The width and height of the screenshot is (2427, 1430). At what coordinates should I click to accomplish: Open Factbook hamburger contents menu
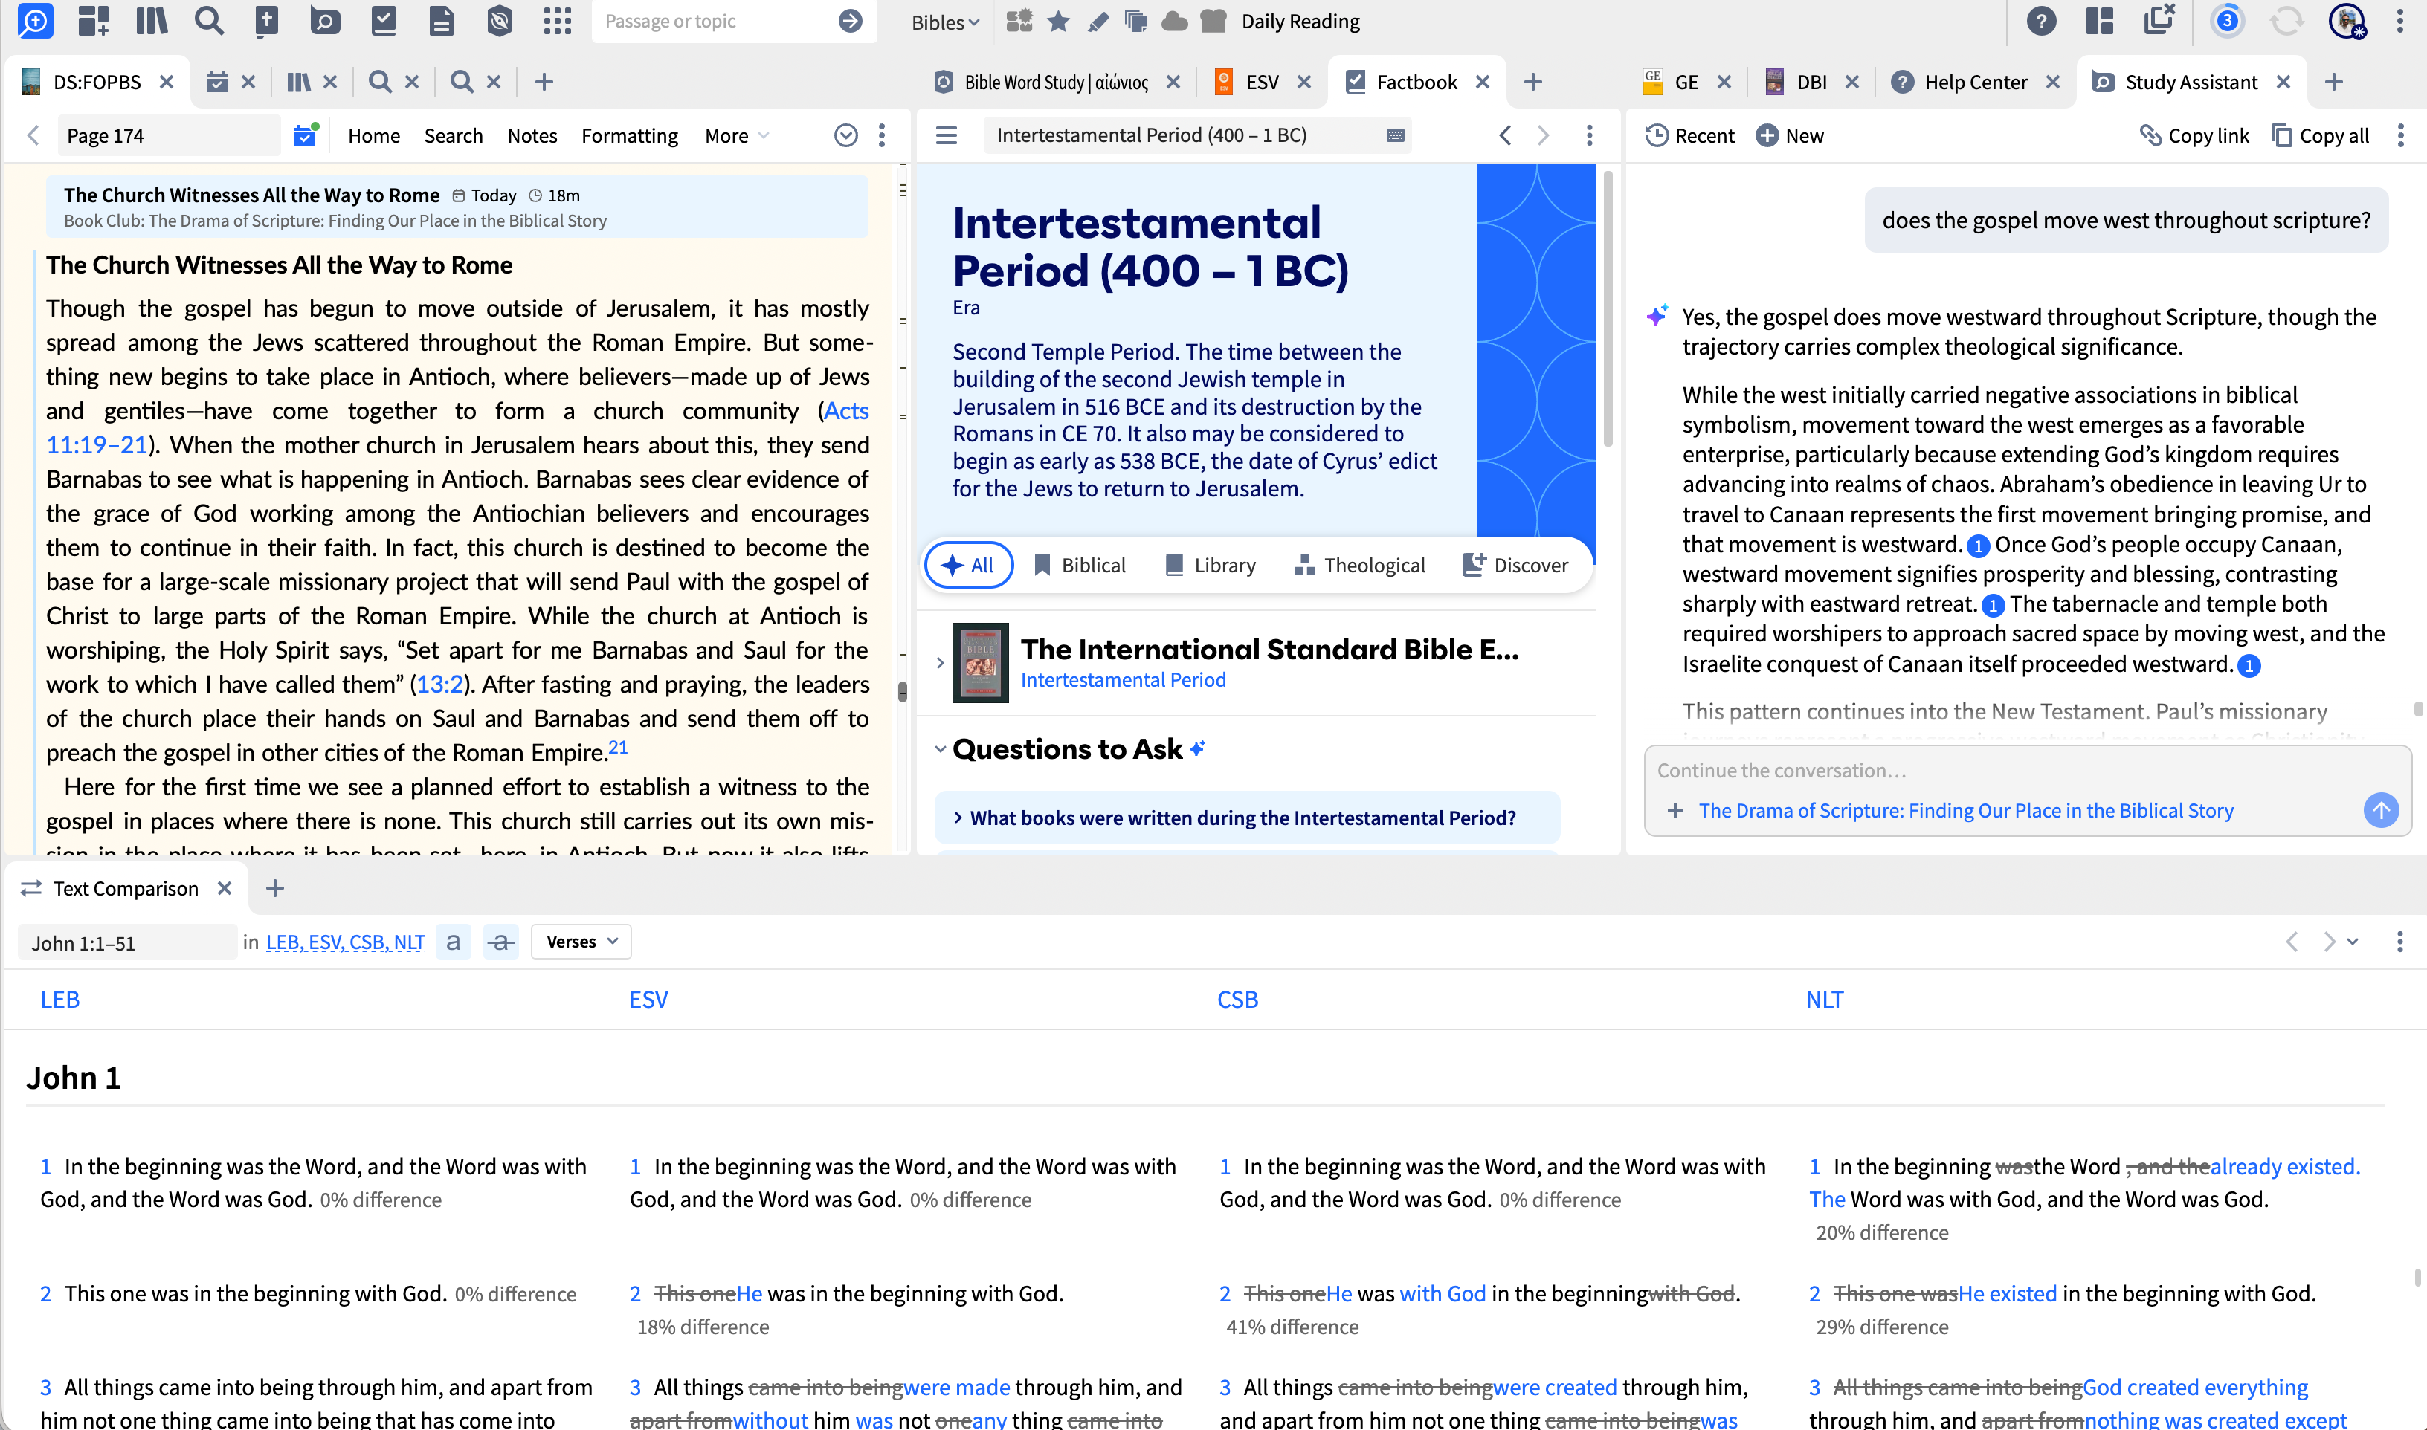[x=947, y=135]
